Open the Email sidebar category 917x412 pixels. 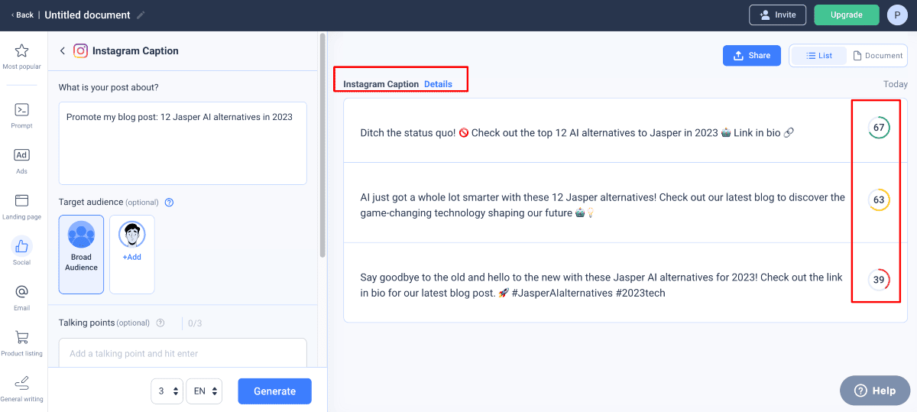(x=21, y=293)
